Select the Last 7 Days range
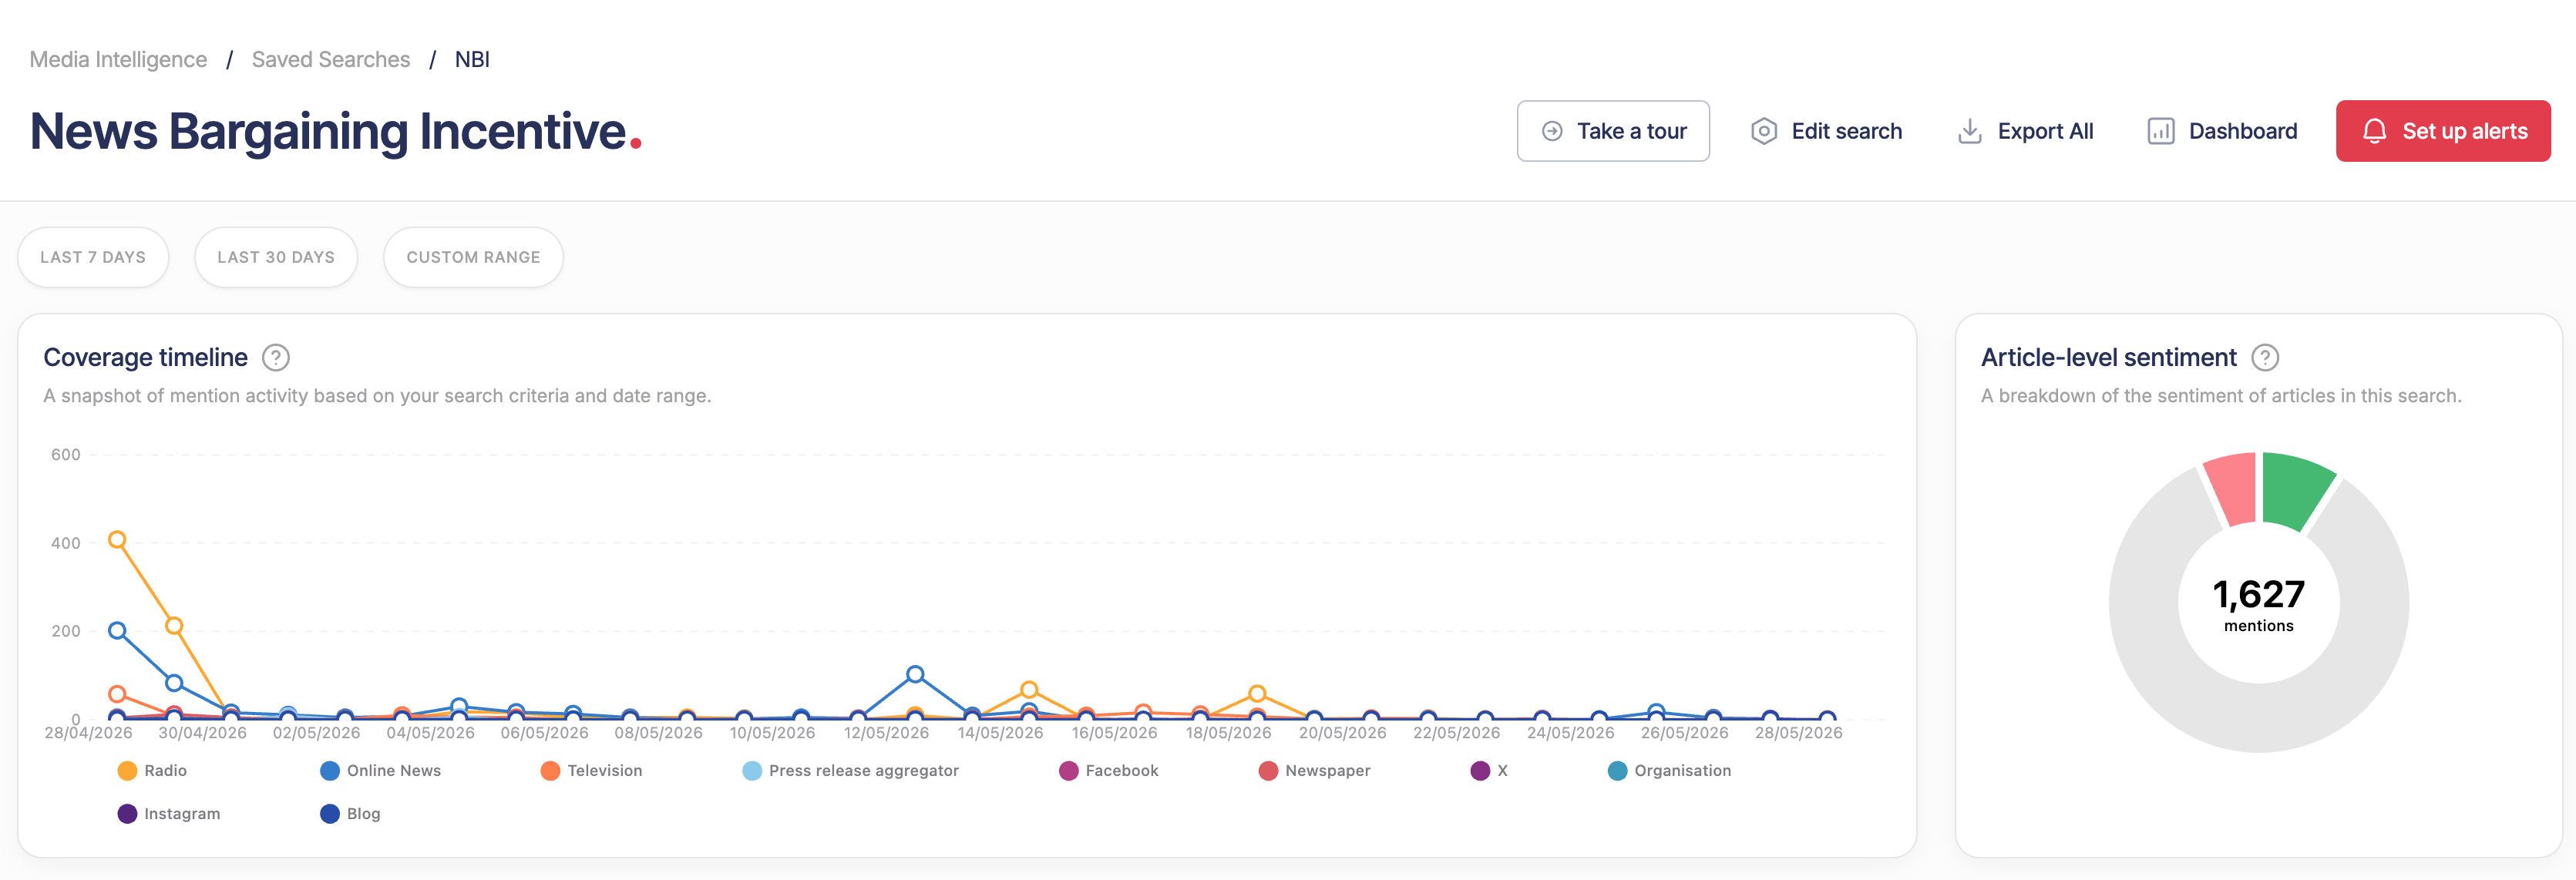 point(93,257)
